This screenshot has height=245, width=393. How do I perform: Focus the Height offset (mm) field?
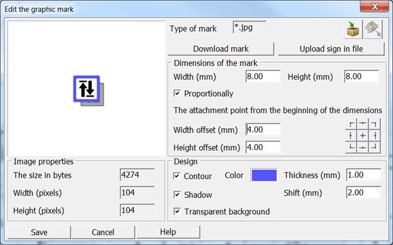click(x=263, y=147)
